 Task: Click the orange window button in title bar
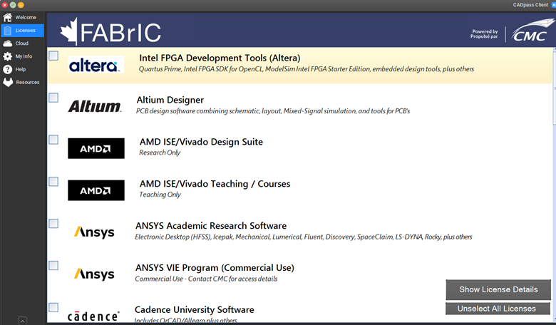click(21, 5)
